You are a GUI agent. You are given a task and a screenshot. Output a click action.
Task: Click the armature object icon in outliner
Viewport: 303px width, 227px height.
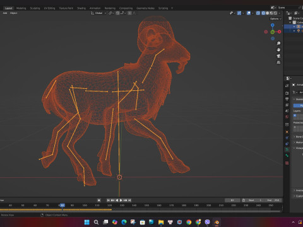[x=299, y=26]
